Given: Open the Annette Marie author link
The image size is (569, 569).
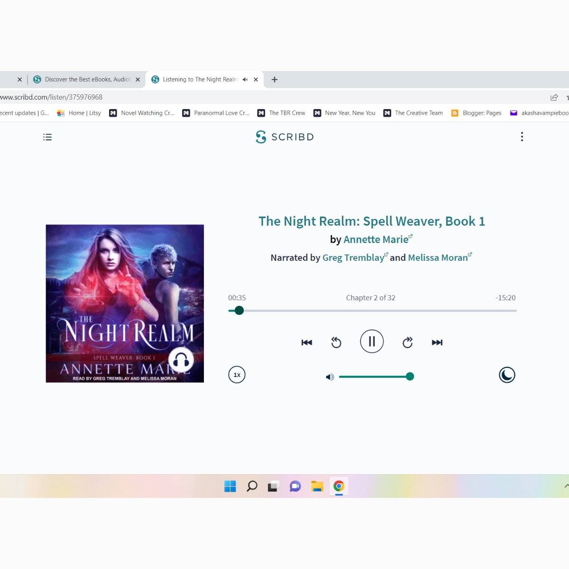Looking at the screenshot, I should 376,239.
